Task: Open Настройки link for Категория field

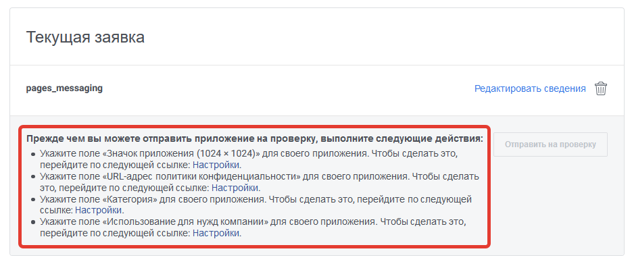Action: pos(99,210)
